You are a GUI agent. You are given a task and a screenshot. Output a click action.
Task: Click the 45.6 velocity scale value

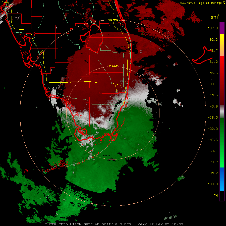click(214, 73)
